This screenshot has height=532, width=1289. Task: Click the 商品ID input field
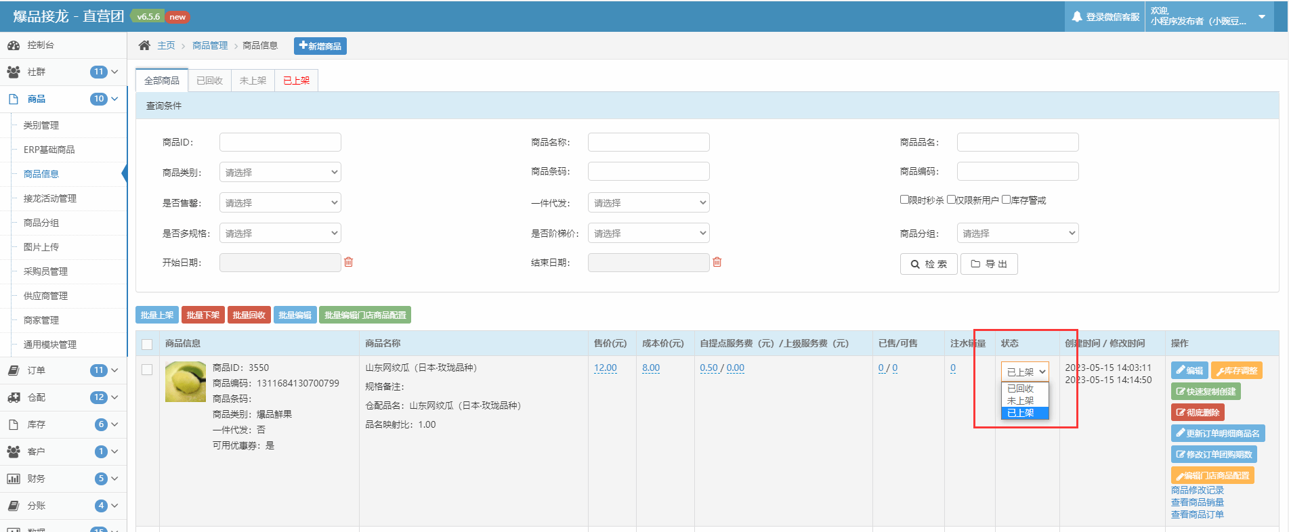tap(280, 142)
